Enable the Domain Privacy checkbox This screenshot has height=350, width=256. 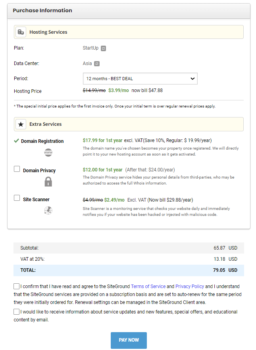pos(17,169)
